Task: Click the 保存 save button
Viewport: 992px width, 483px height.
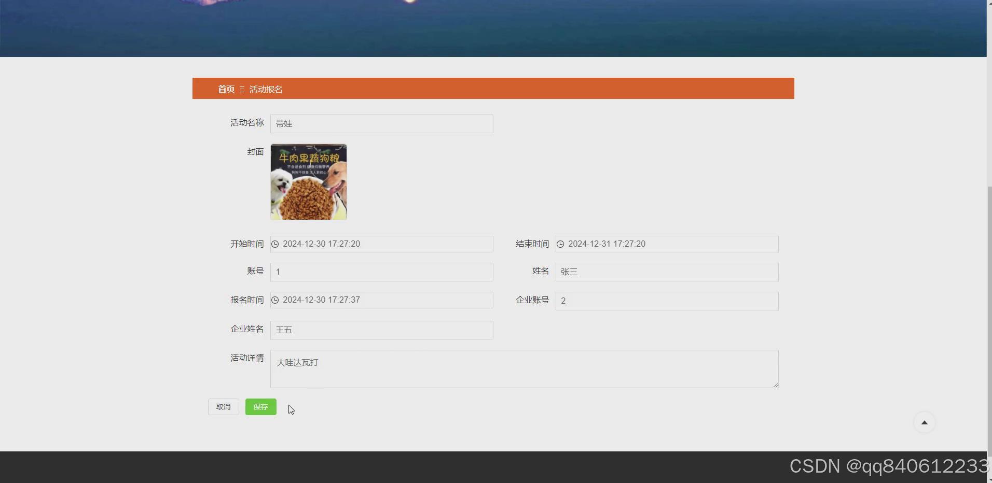Action: pyautogui.click(x=261, y=407)
